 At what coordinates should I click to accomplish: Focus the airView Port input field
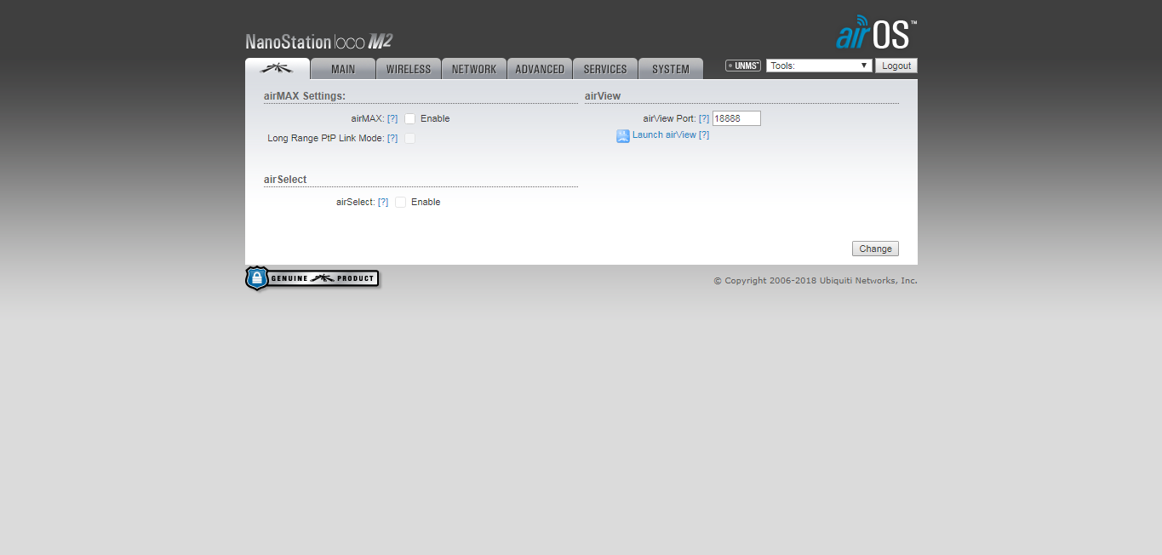pyautogui.click(x=736, y=118)
